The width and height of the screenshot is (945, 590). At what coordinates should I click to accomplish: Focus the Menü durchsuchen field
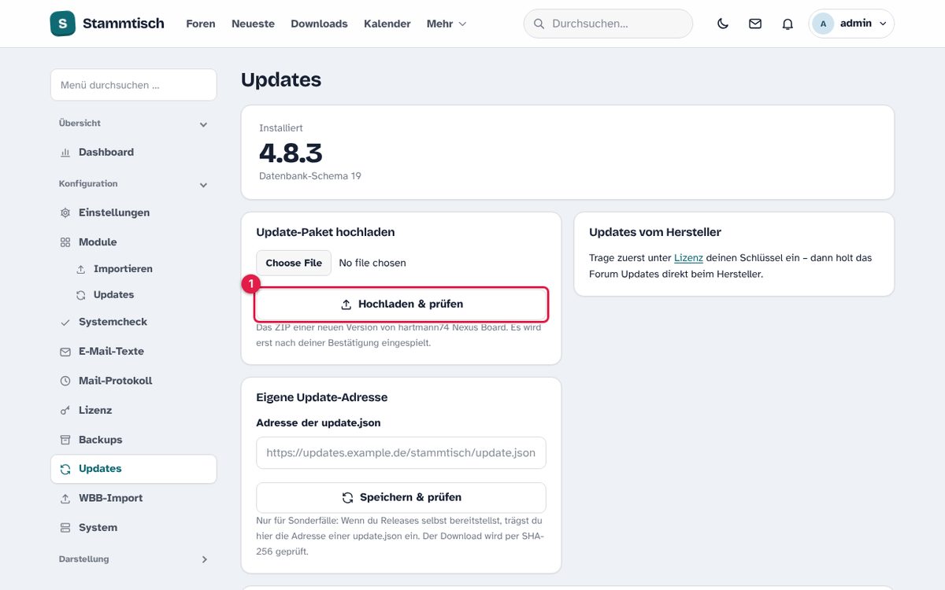coord(133,85)
